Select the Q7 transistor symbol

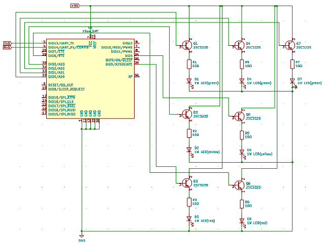[x=290, y=46]
